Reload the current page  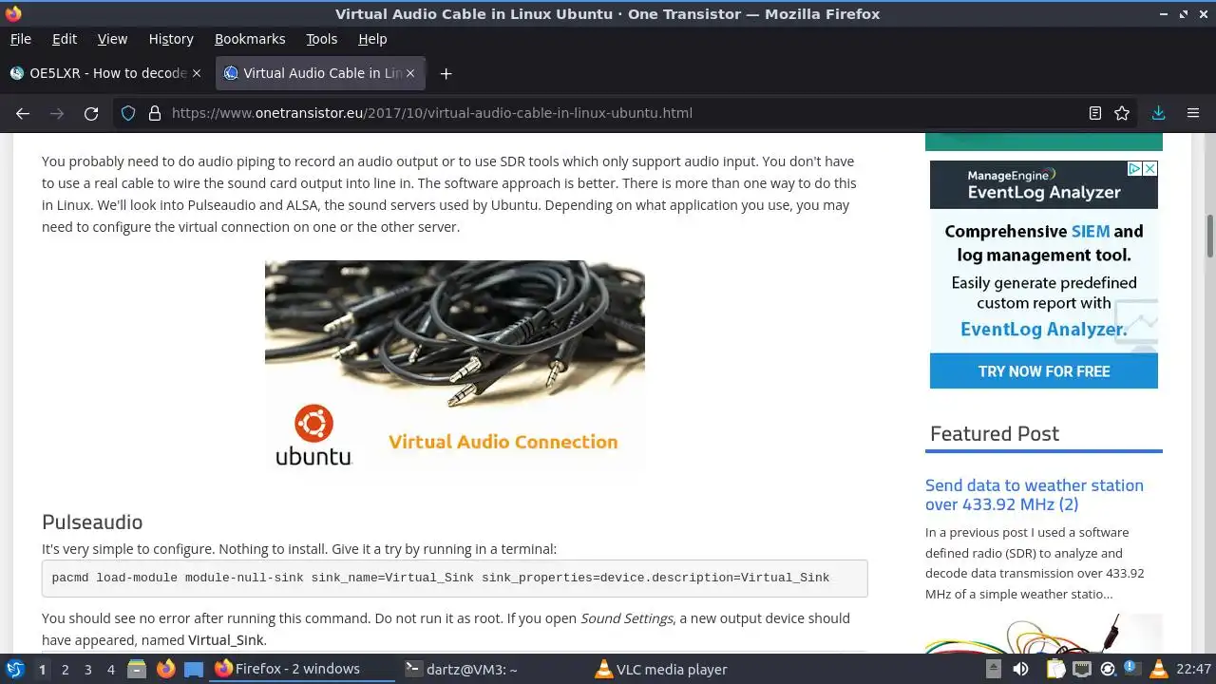tap(91, 113)
